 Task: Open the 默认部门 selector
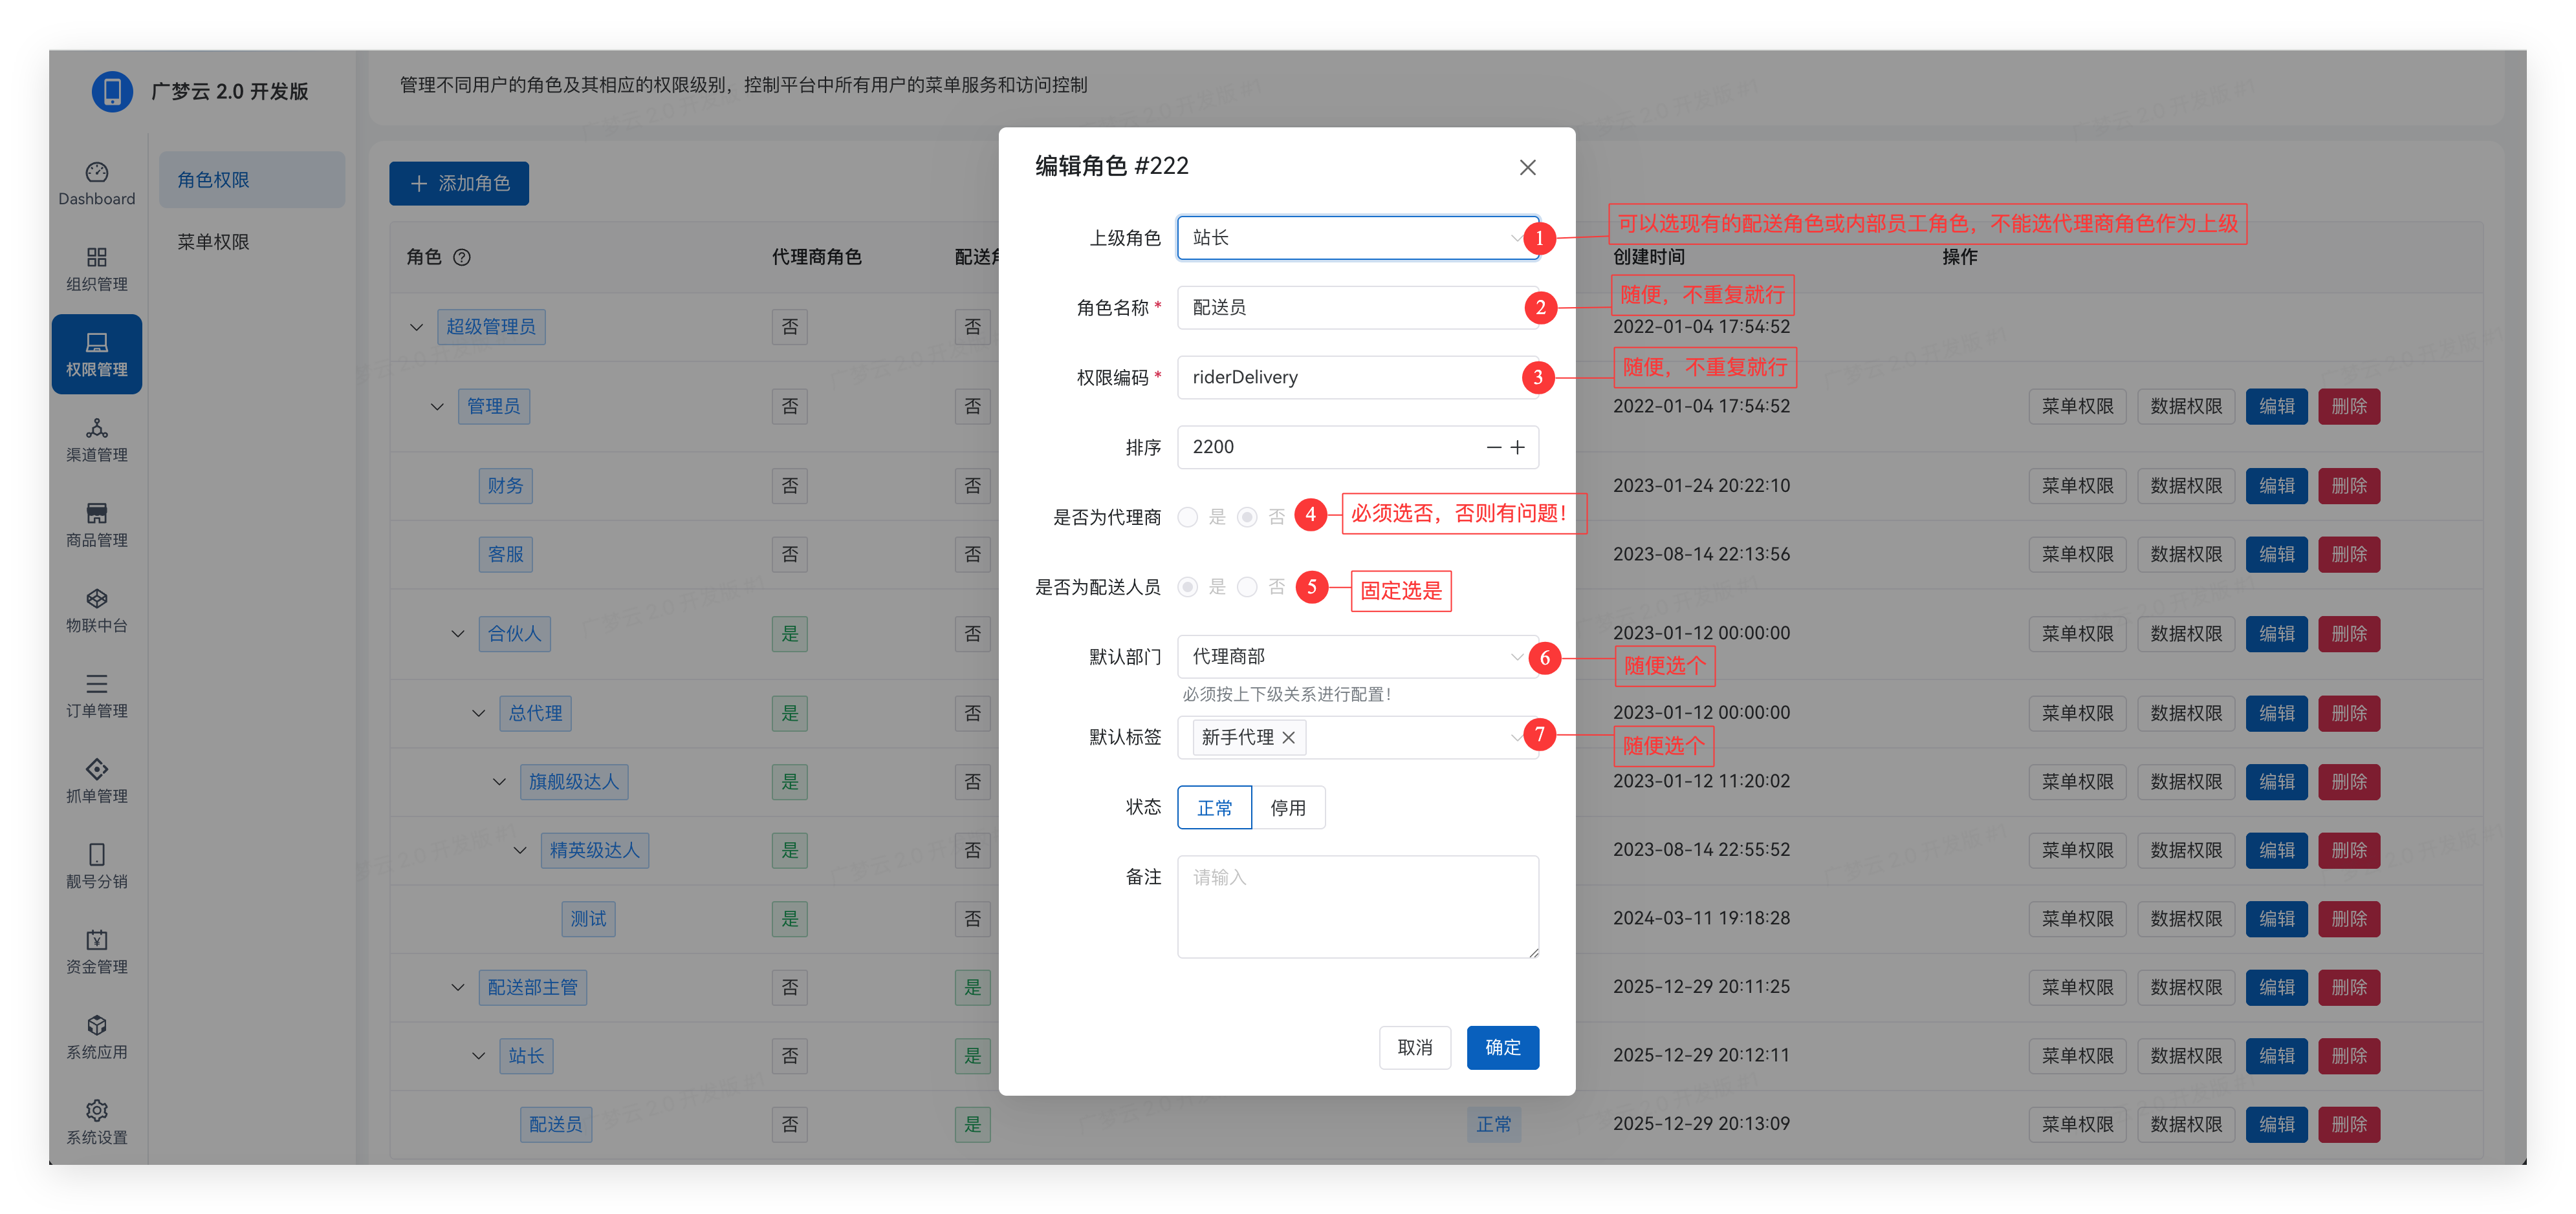(1357, 657)
